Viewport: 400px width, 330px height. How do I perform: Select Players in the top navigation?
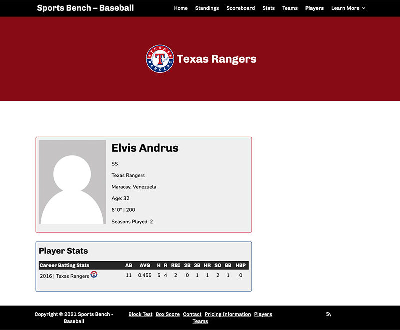pyautogui.click(x=314, y=8)
